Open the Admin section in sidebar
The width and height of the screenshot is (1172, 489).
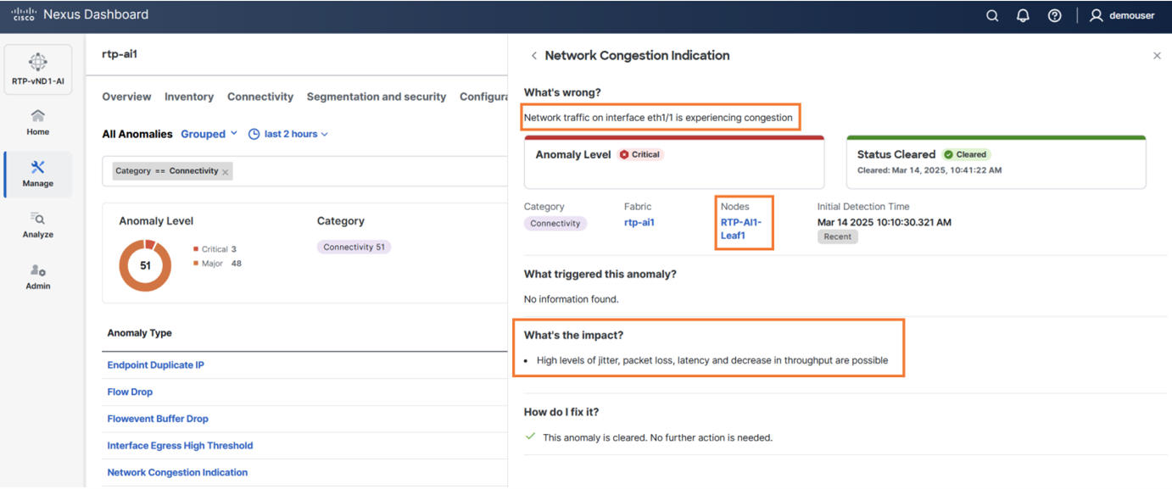[37, 277]
